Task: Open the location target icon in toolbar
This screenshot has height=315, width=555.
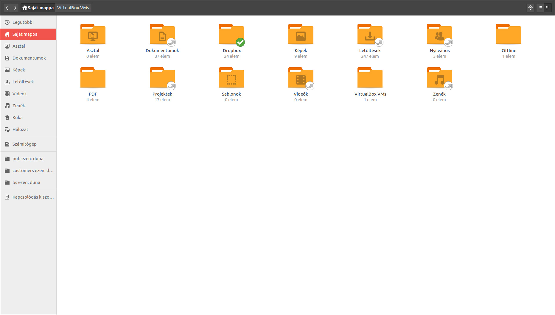Action: point(531,8)
